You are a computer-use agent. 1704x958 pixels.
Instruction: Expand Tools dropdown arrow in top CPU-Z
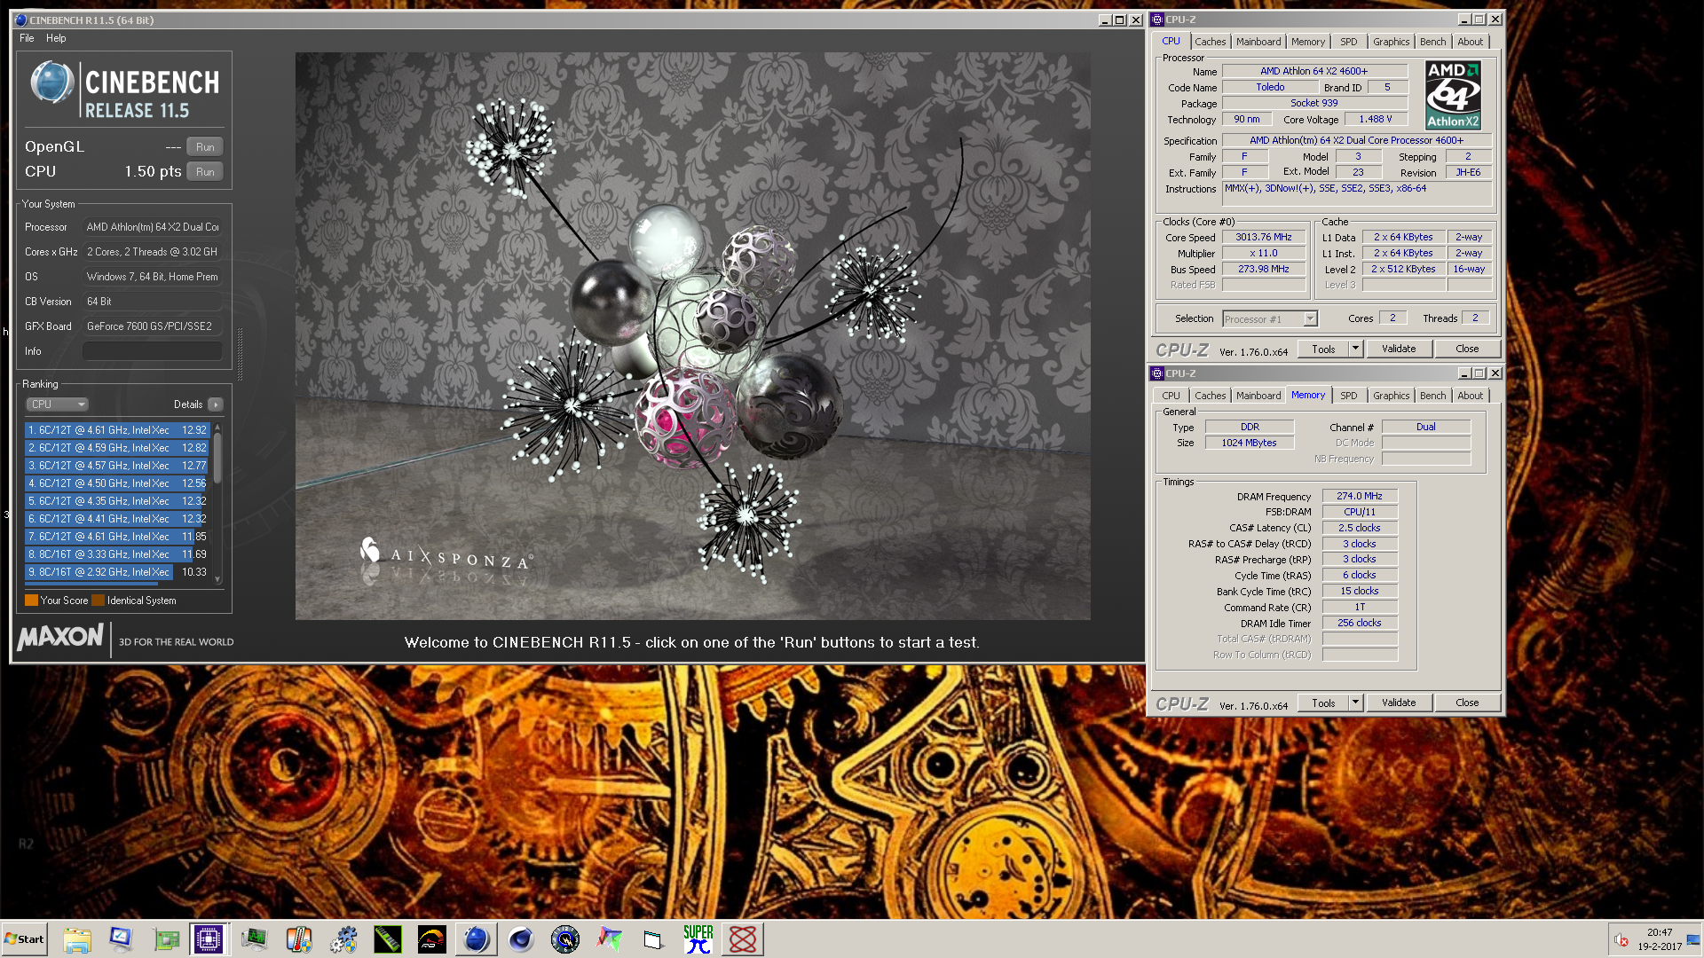(x=1355, y=349)
